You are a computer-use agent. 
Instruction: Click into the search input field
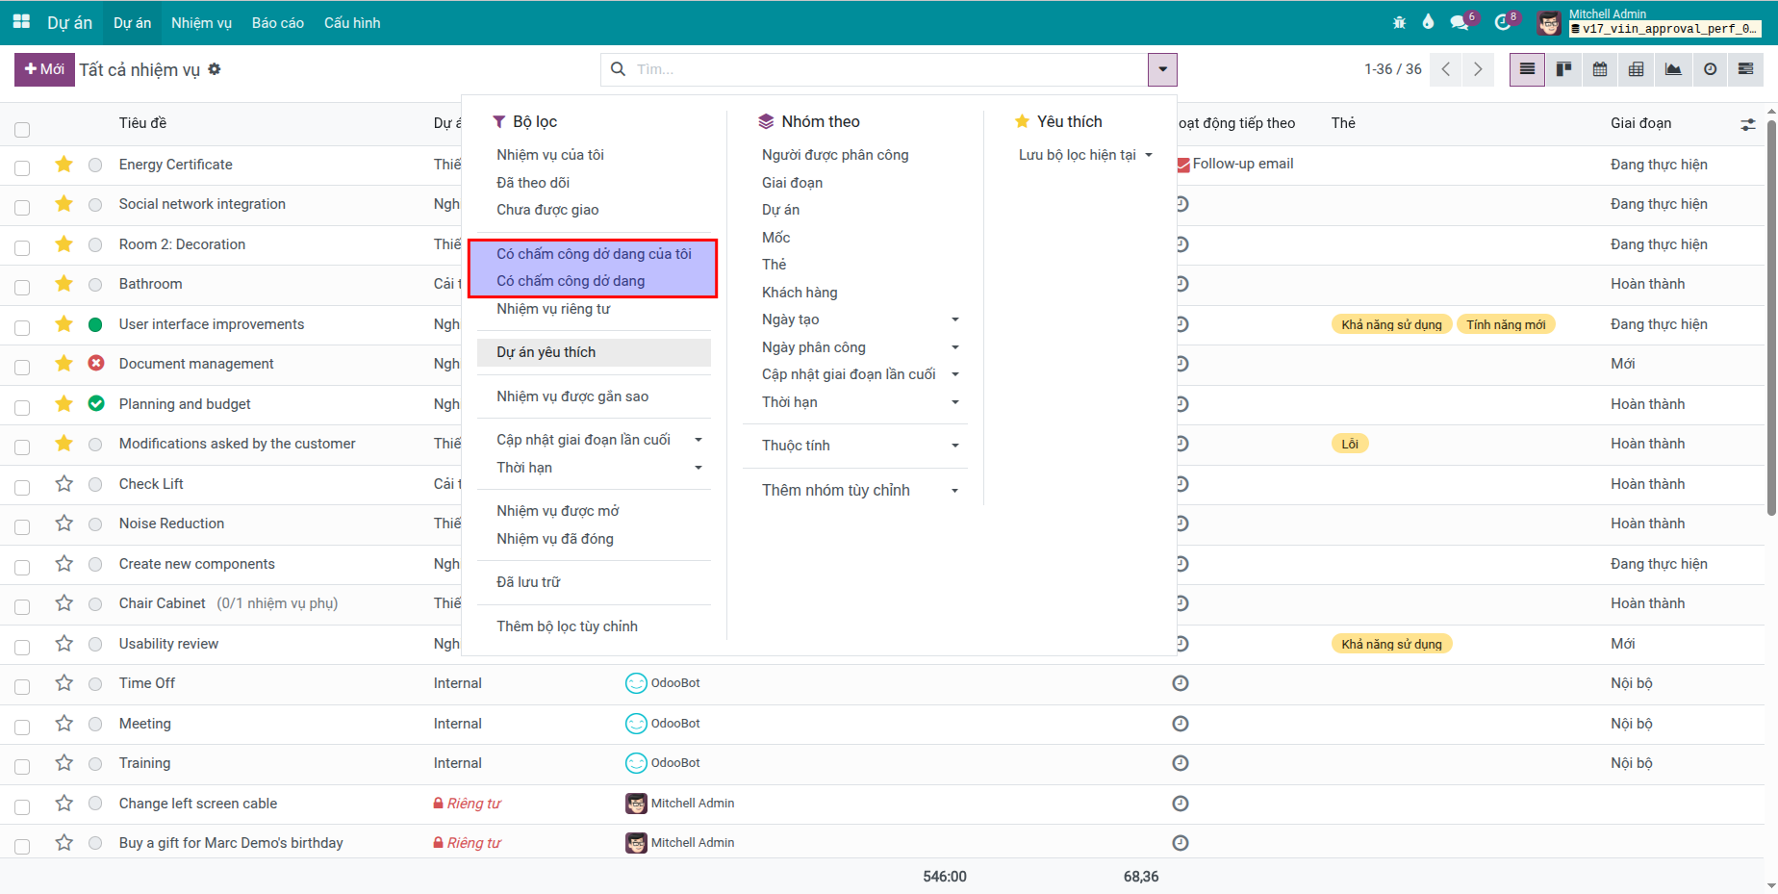point(885,69)
